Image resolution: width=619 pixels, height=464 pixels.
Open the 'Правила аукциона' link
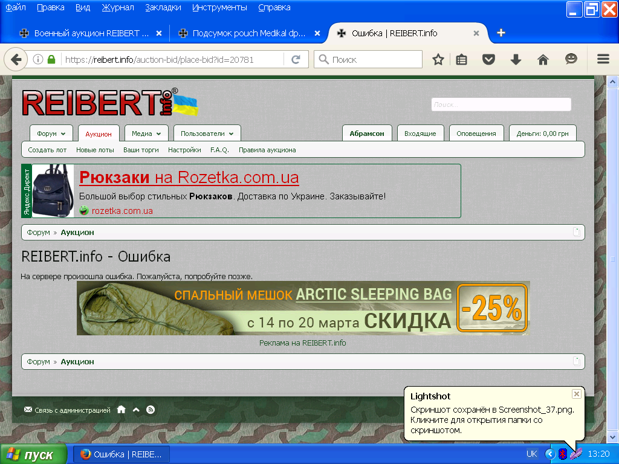click(267, 150)
